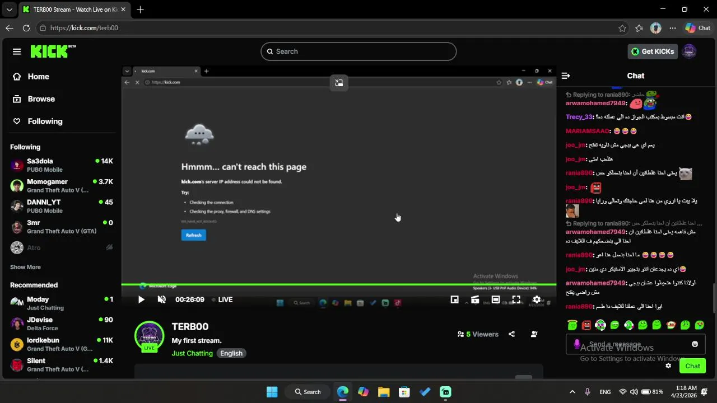Click the chat scrollbar

714,298
